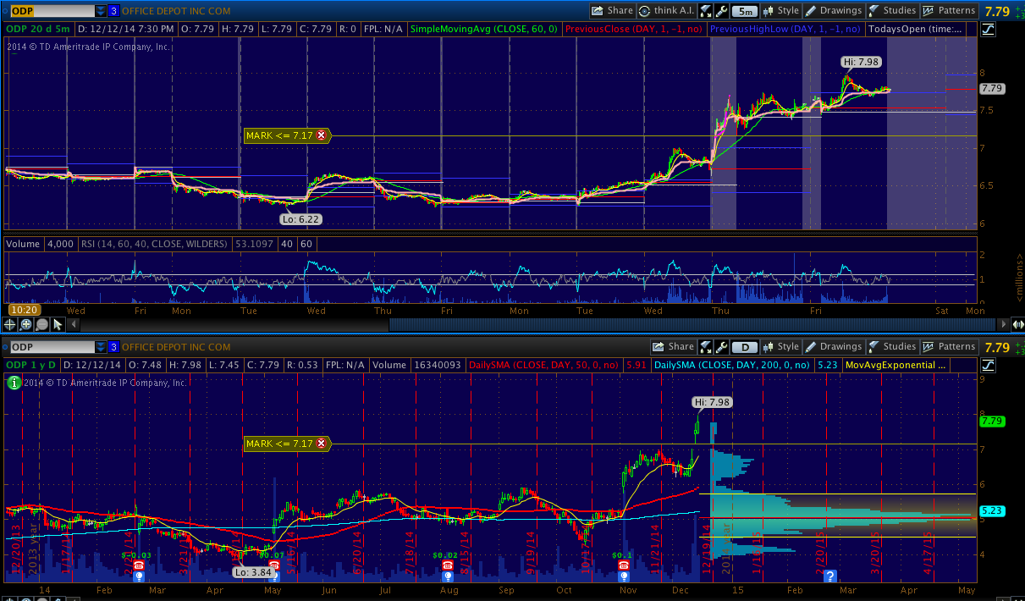Open chart settings wrench in lower chart
Screen dimensions: 1025x601
coord(720,347)
